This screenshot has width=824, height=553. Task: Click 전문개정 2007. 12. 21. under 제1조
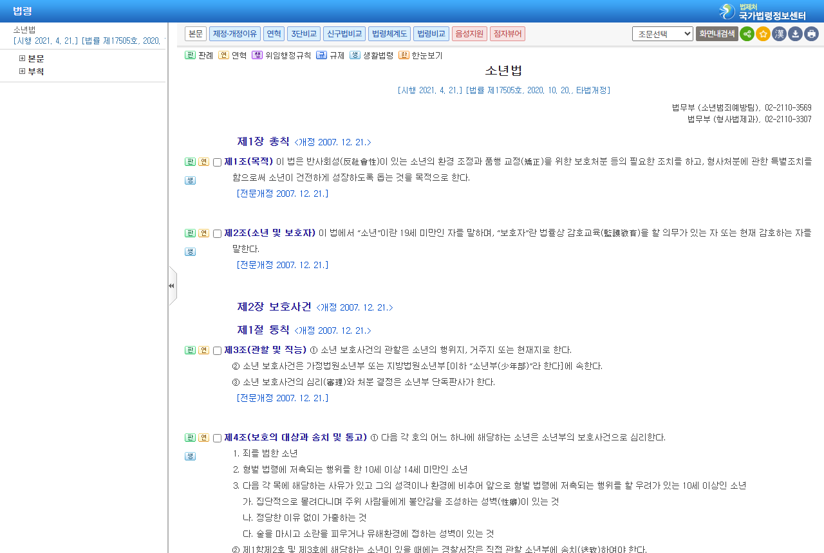tap(283, 193)
